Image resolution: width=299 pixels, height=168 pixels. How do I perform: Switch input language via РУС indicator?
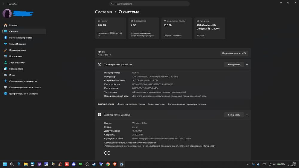click(x=264, y=164)
